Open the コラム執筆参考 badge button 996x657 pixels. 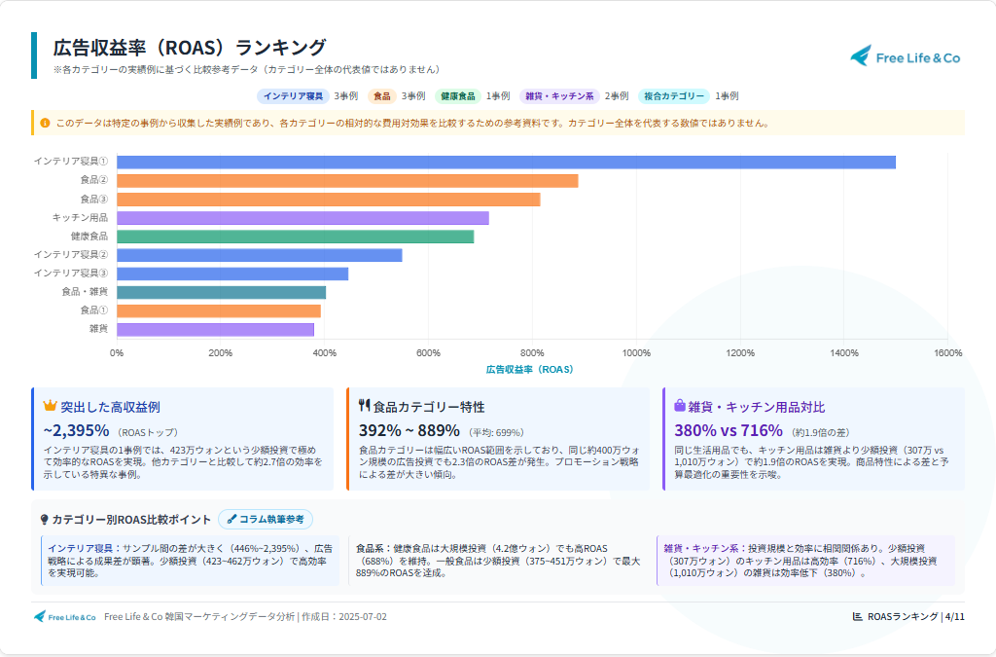point(266,520)
